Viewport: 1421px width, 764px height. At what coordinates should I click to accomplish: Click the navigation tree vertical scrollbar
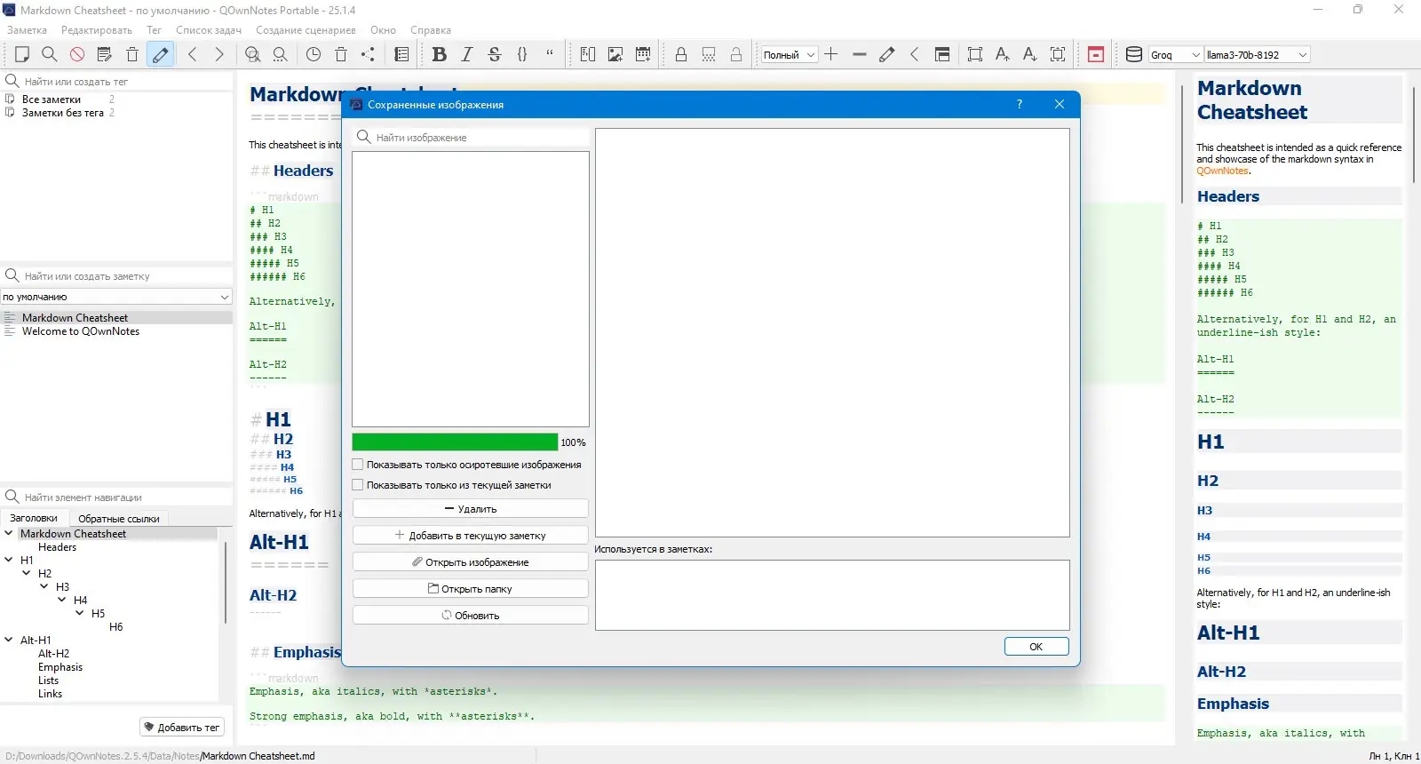[226, 582]
